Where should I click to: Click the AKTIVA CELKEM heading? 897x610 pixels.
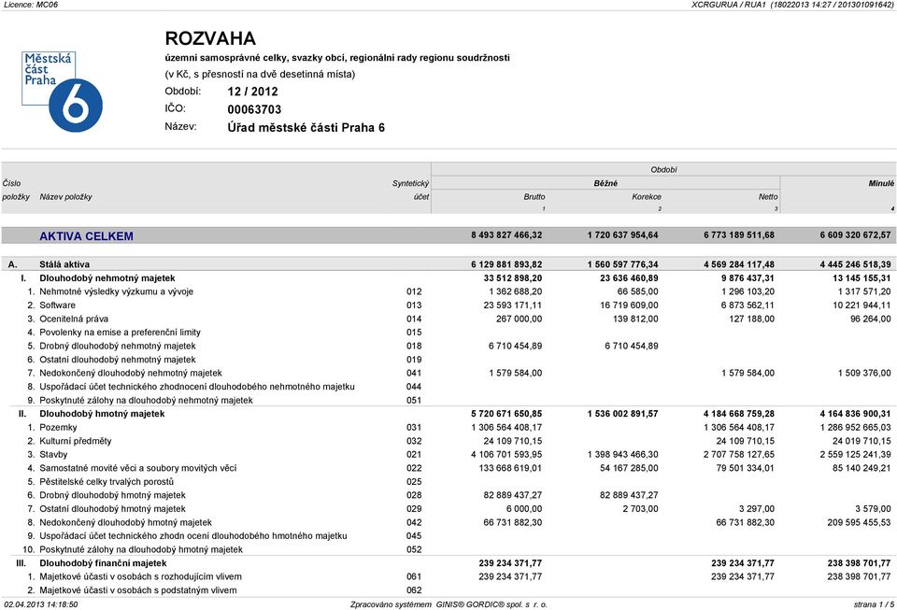[86, 236]
